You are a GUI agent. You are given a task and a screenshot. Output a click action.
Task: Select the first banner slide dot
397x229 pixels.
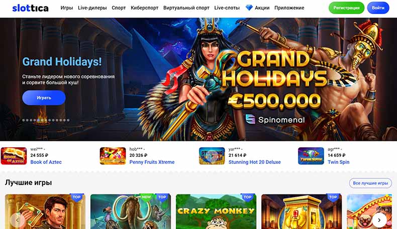point(24,120)
